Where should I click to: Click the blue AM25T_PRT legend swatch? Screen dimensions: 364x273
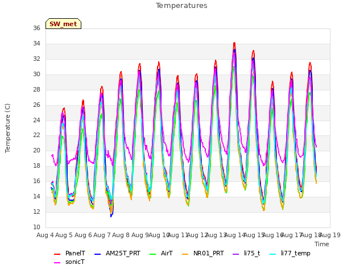pyautogui.click(x=97, y=254)
